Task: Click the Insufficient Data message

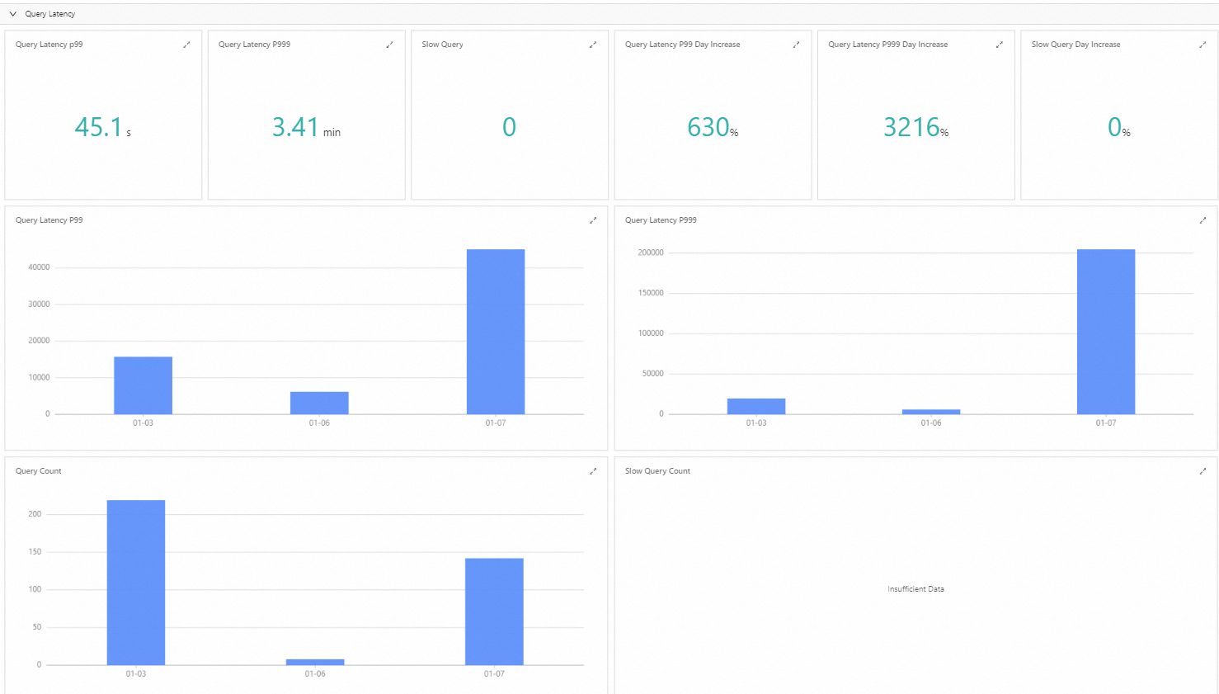Action: (915, 589)
